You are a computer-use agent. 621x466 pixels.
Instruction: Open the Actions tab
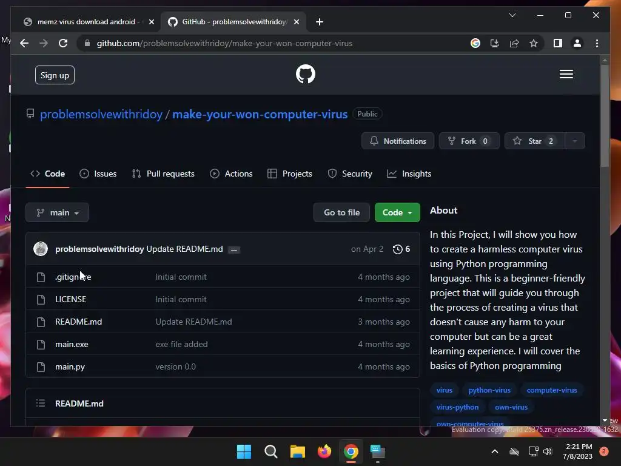coord(231,174)
